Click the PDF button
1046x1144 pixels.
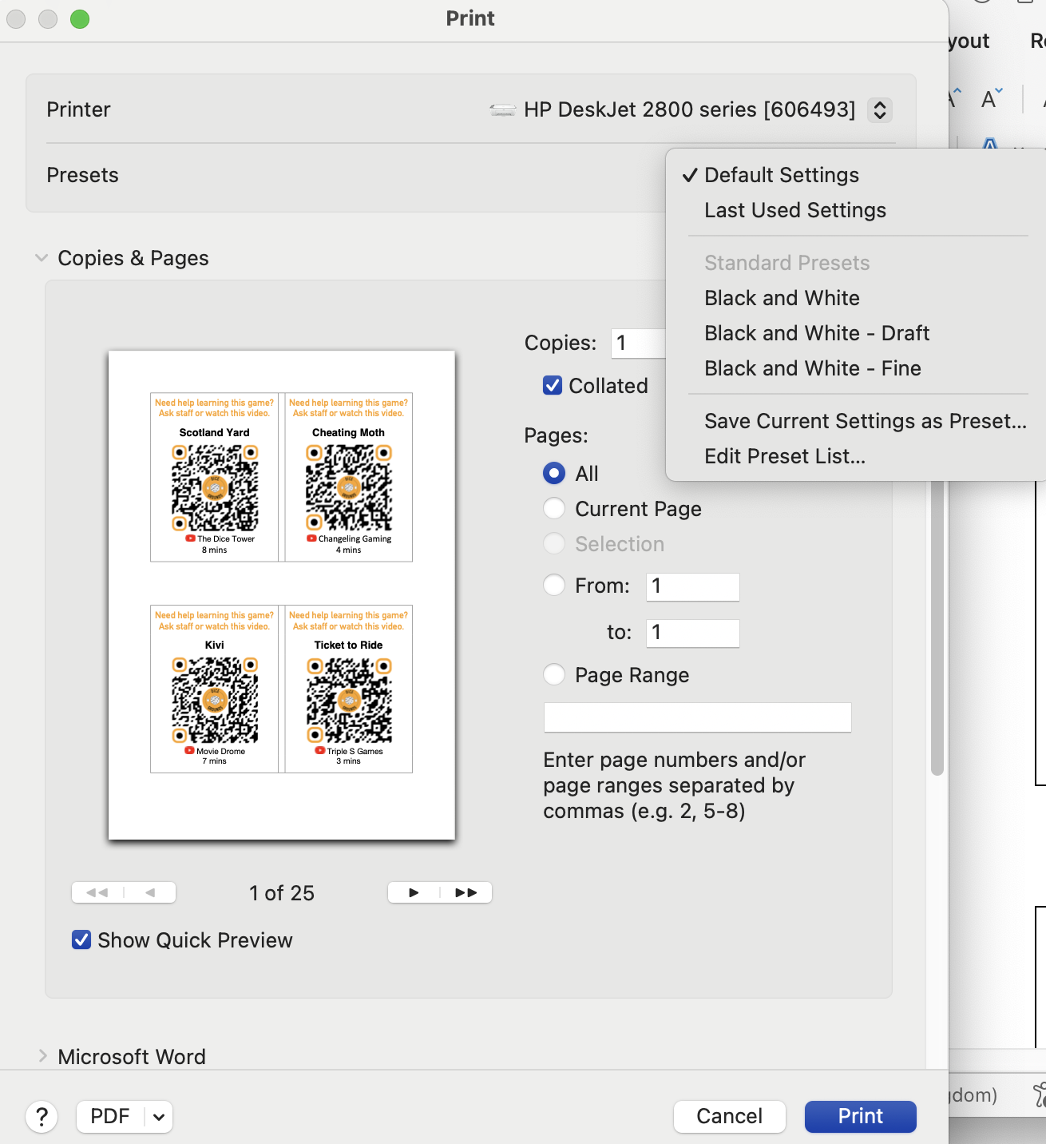pyautogui.click(x=110, y=1117)
